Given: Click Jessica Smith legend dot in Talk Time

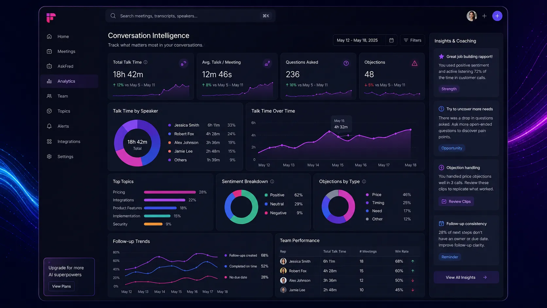Looking at the screenshot, I should 169,125.
